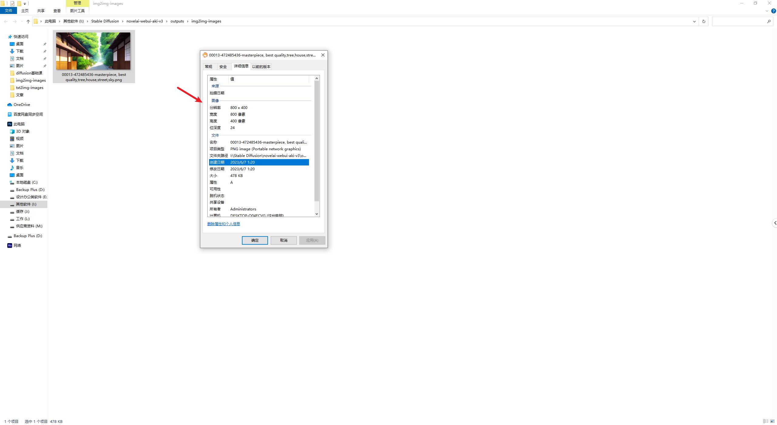Open 百度网盘同步空间 in sidebar
The image size is (777, 425).
(28, 114)
